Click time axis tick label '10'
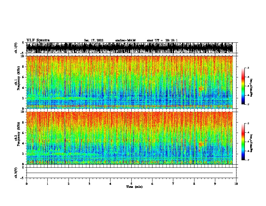 click(236, 184)
